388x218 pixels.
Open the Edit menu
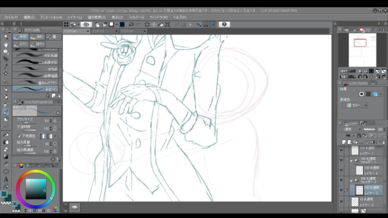tap(29, 18)
